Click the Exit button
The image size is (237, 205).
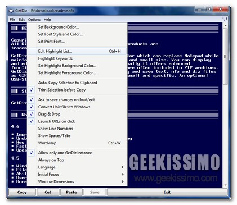[x=167, y=192]
